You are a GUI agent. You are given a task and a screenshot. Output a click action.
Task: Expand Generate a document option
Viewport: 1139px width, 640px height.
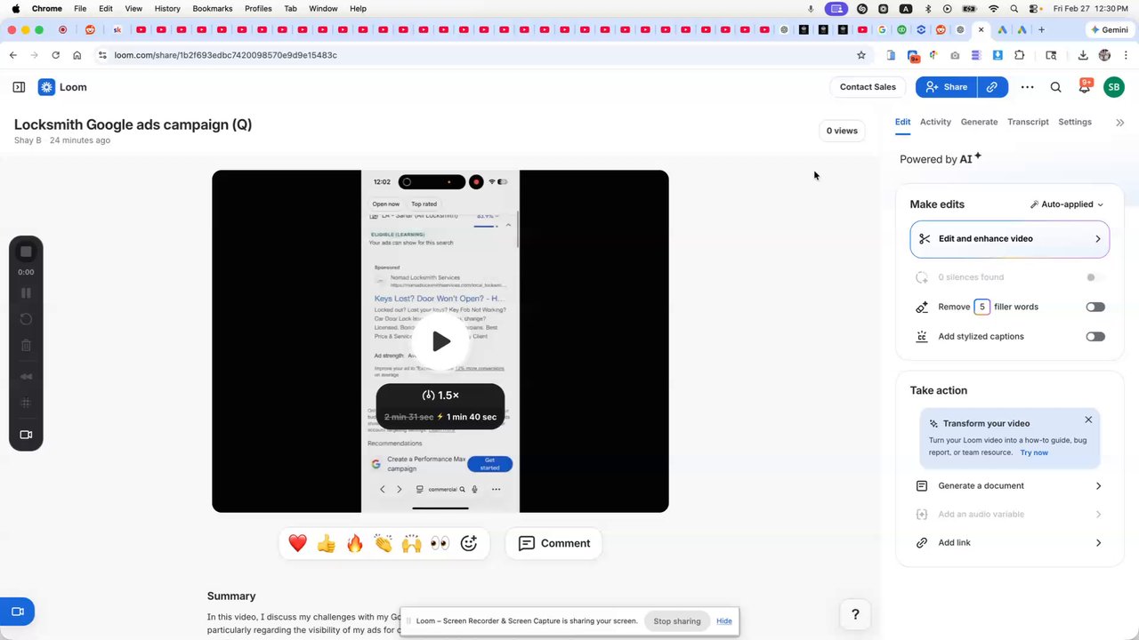(1009, 486)
